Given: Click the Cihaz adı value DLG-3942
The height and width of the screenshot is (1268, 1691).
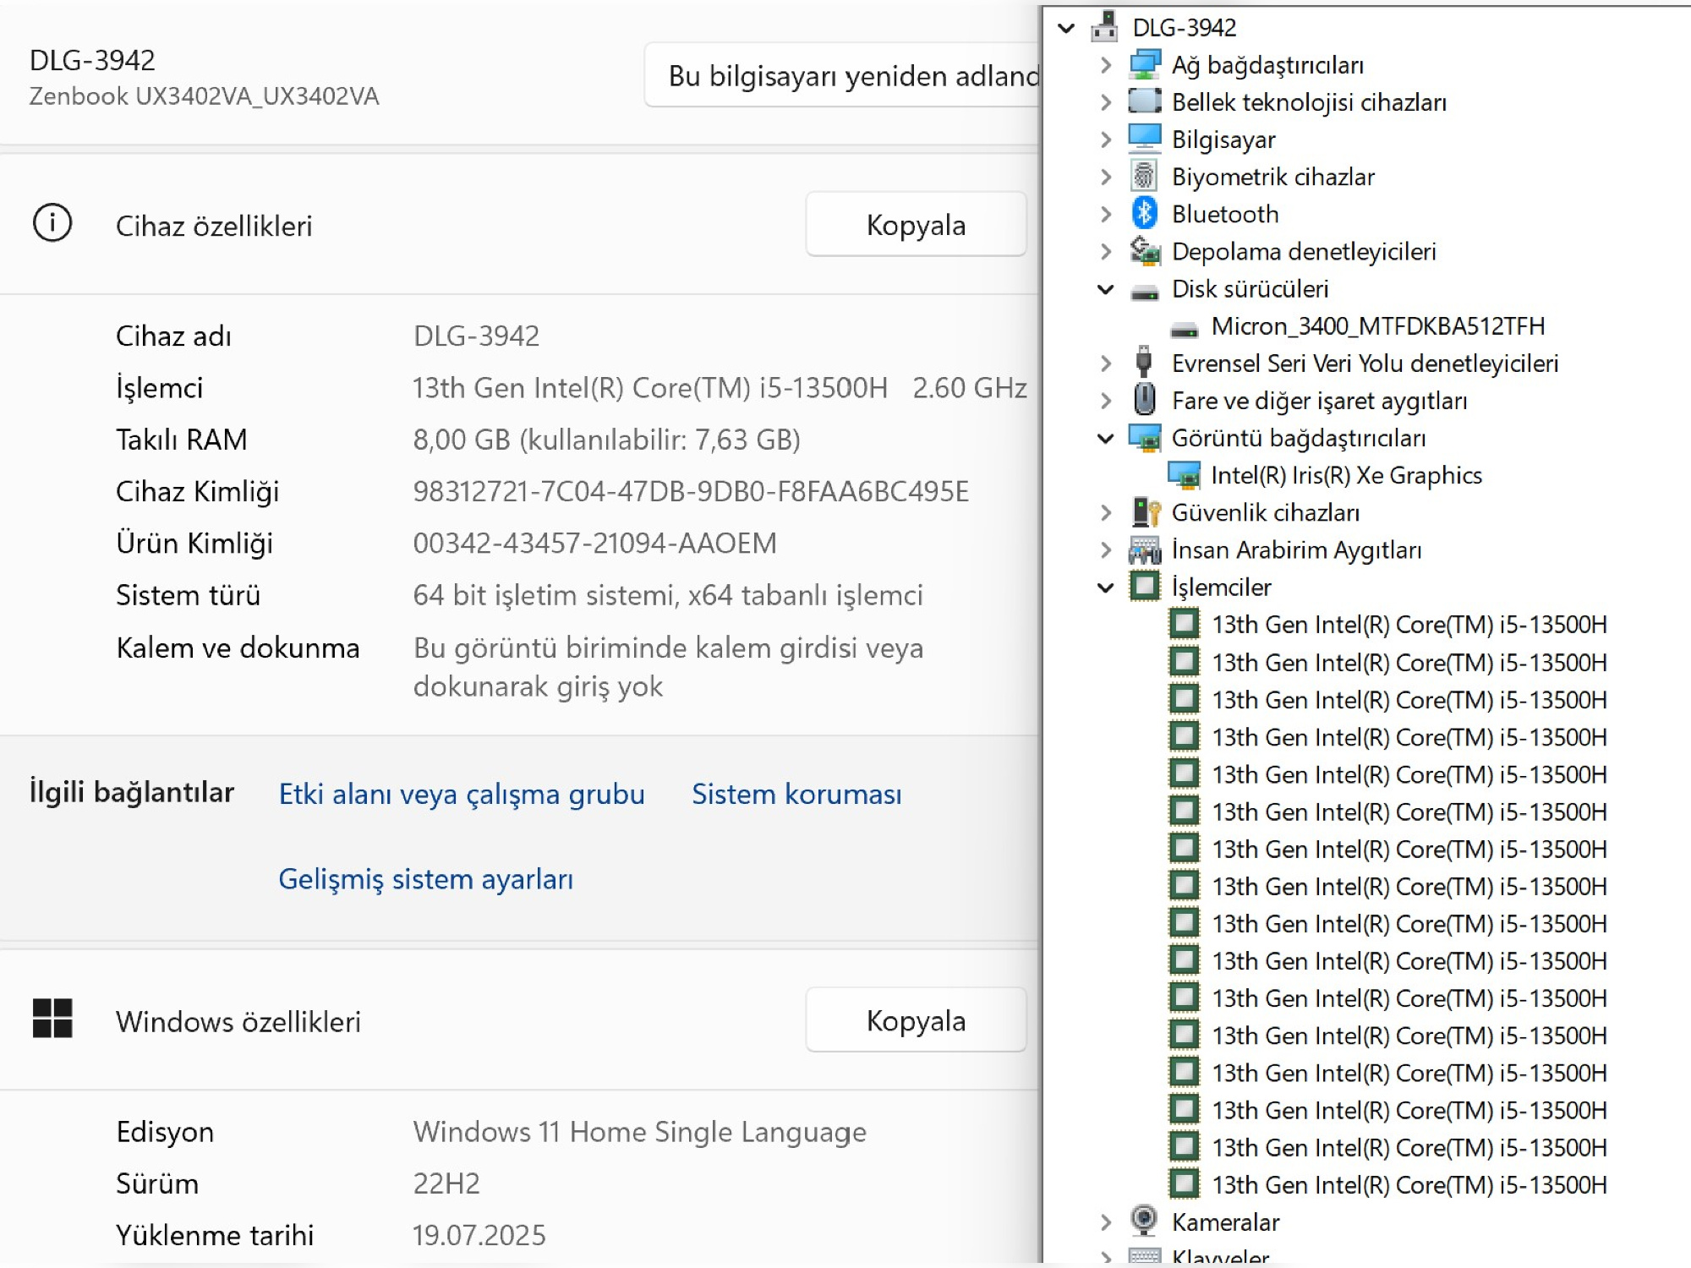Looking at the screenshot, I should coord(476,336).
